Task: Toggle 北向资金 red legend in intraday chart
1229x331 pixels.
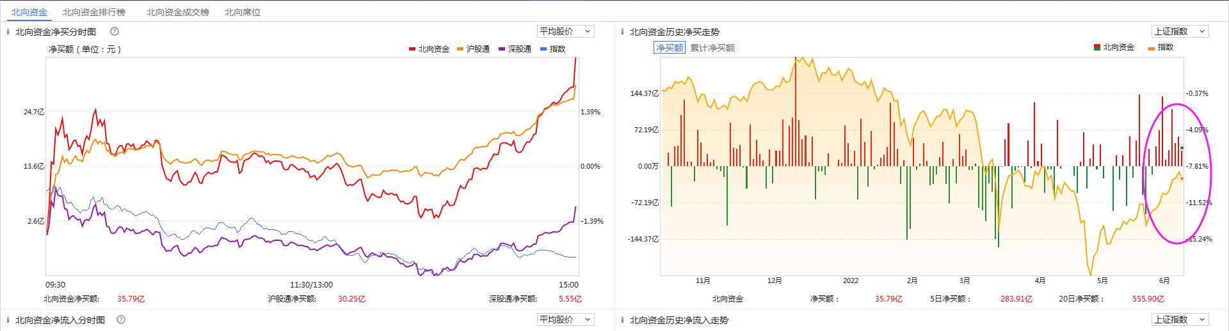Action: 429,49
